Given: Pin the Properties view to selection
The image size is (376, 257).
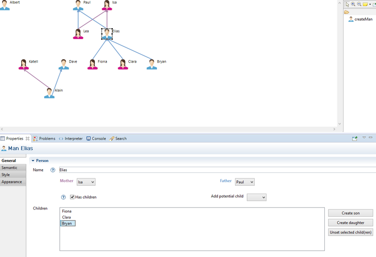Looking at the screenshot, I should [x=355, y=138].
